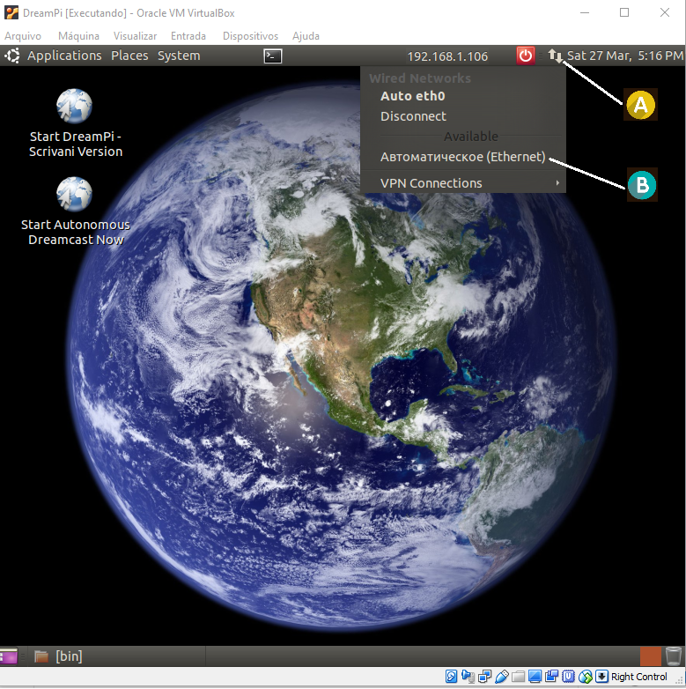
Task: Click the VirtualBox title bar app icon
Action: coord(11,12)
